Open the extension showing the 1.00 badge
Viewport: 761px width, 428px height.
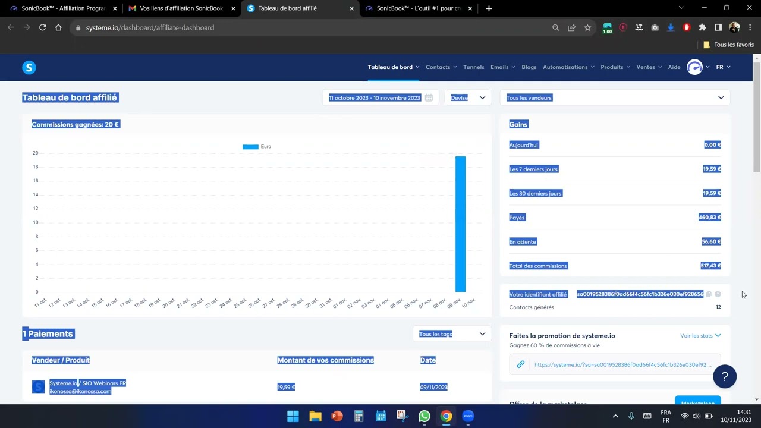(x=607, y=28)
